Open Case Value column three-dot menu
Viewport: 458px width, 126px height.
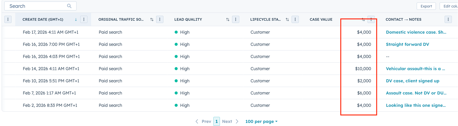pos(371,19)
